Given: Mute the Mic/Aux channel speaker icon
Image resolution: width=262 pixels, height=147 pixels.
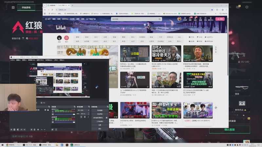Looking at the screenshot, I should pyautogui.click(x=53, y=114).
